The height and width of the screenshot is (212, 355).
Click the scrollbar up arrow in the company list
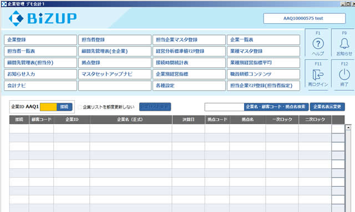click(x=348, y=127)
